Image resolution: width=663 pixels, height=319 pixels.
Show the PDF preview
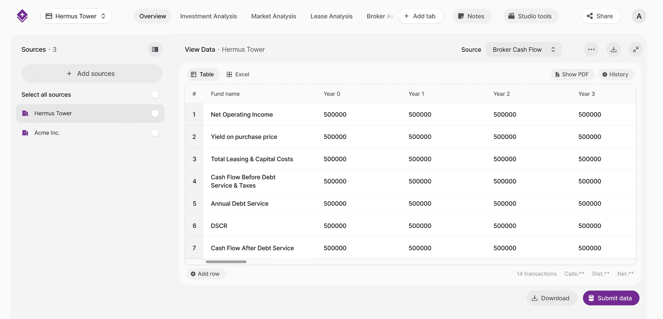coord(572,74)
